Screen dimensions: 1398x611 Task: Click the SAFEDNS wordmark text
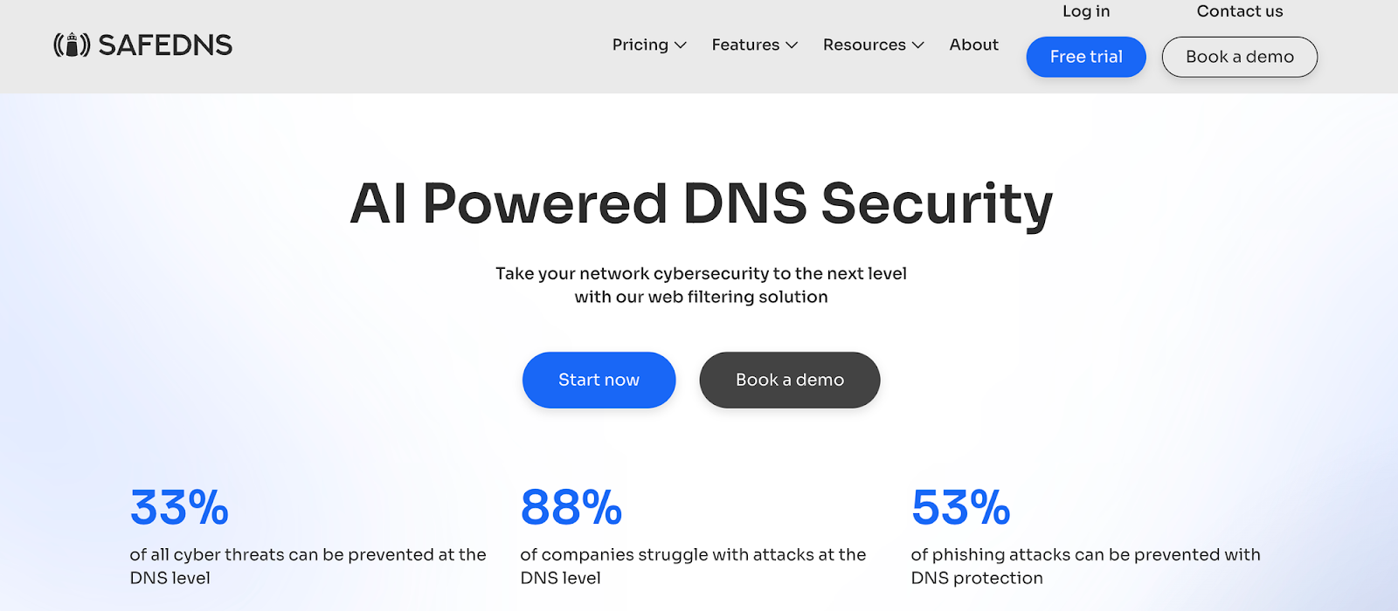(165, 45)
